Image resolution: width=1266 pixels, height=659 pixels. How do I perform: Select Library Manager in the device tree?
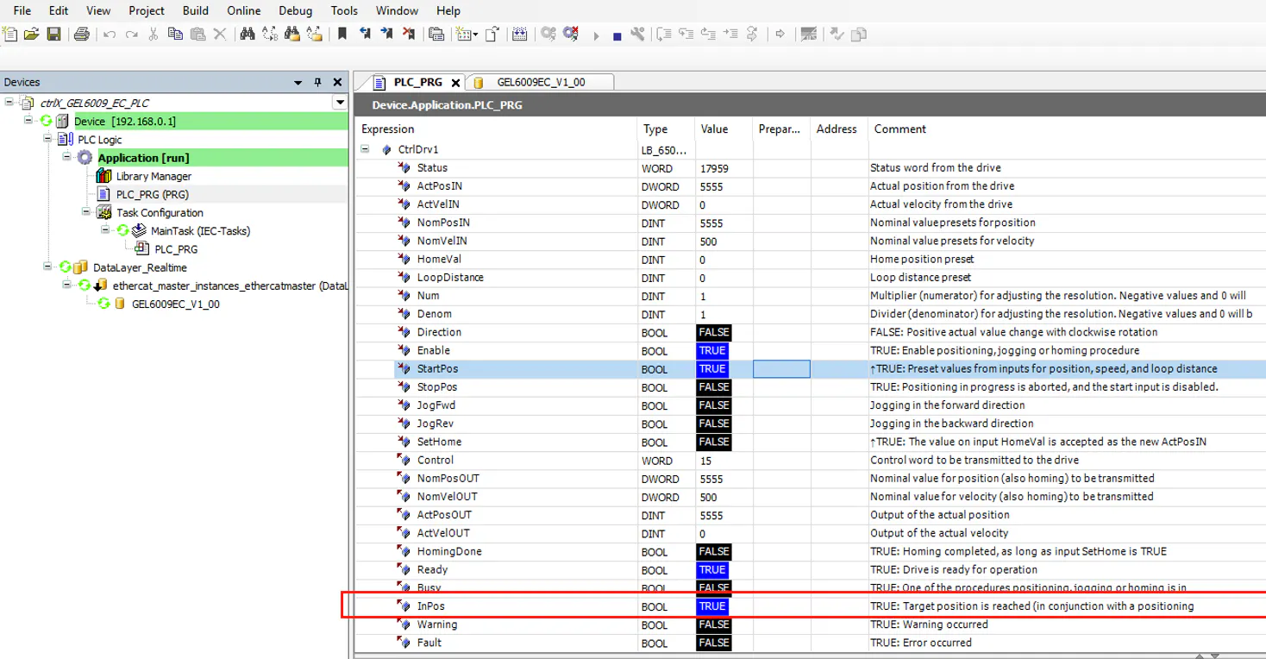tap(154, 176)
